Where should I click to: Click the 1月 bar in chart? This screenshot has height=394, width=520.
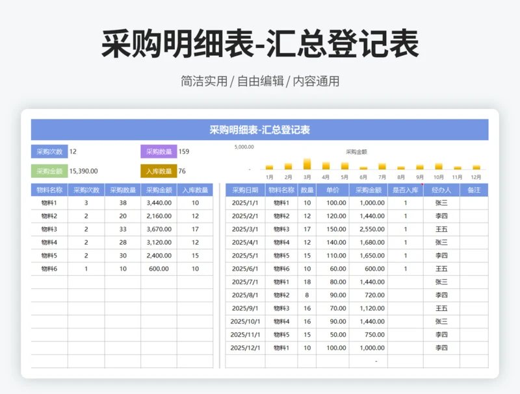point(270,167)
